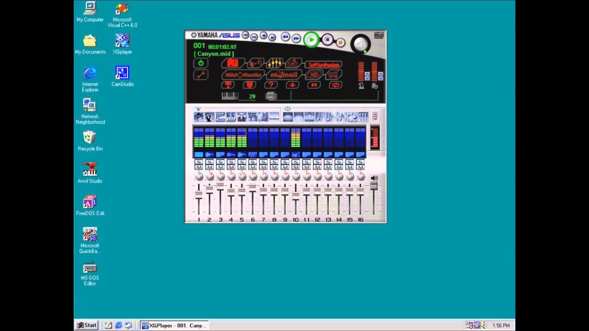The width and height of the screenshot is (589, 331).
Task: Solo channel 3 with its S button
Action: click(x=220, y=162)
